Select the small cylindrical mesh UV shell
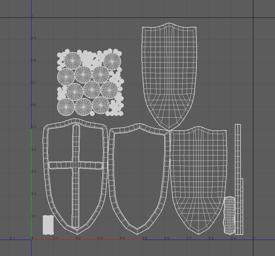The height and width of the screenshot is (256, 275). point(229,215)
